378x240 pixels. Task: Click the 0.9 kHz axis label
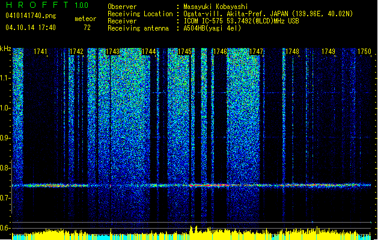(x=5, y=138)
